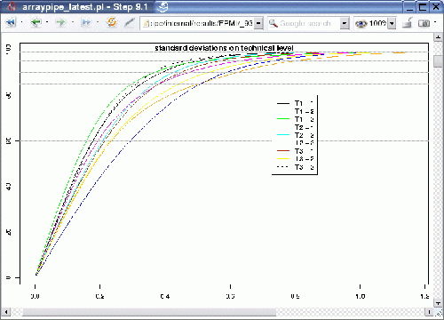This screenshot has height=320, width=444.
Task: Reload the page with the orange reload icon
Action: 112,22
